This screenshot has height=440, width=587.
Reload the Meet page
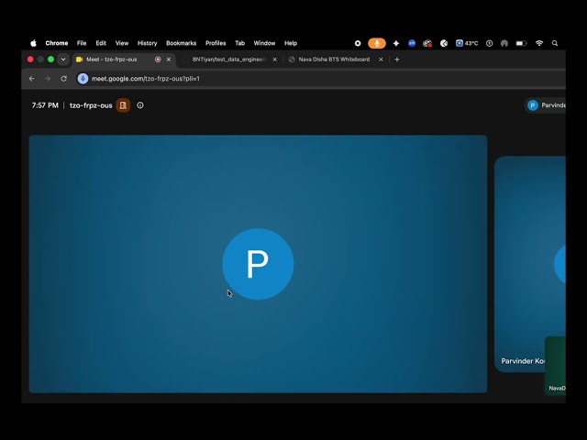(63, 79)
